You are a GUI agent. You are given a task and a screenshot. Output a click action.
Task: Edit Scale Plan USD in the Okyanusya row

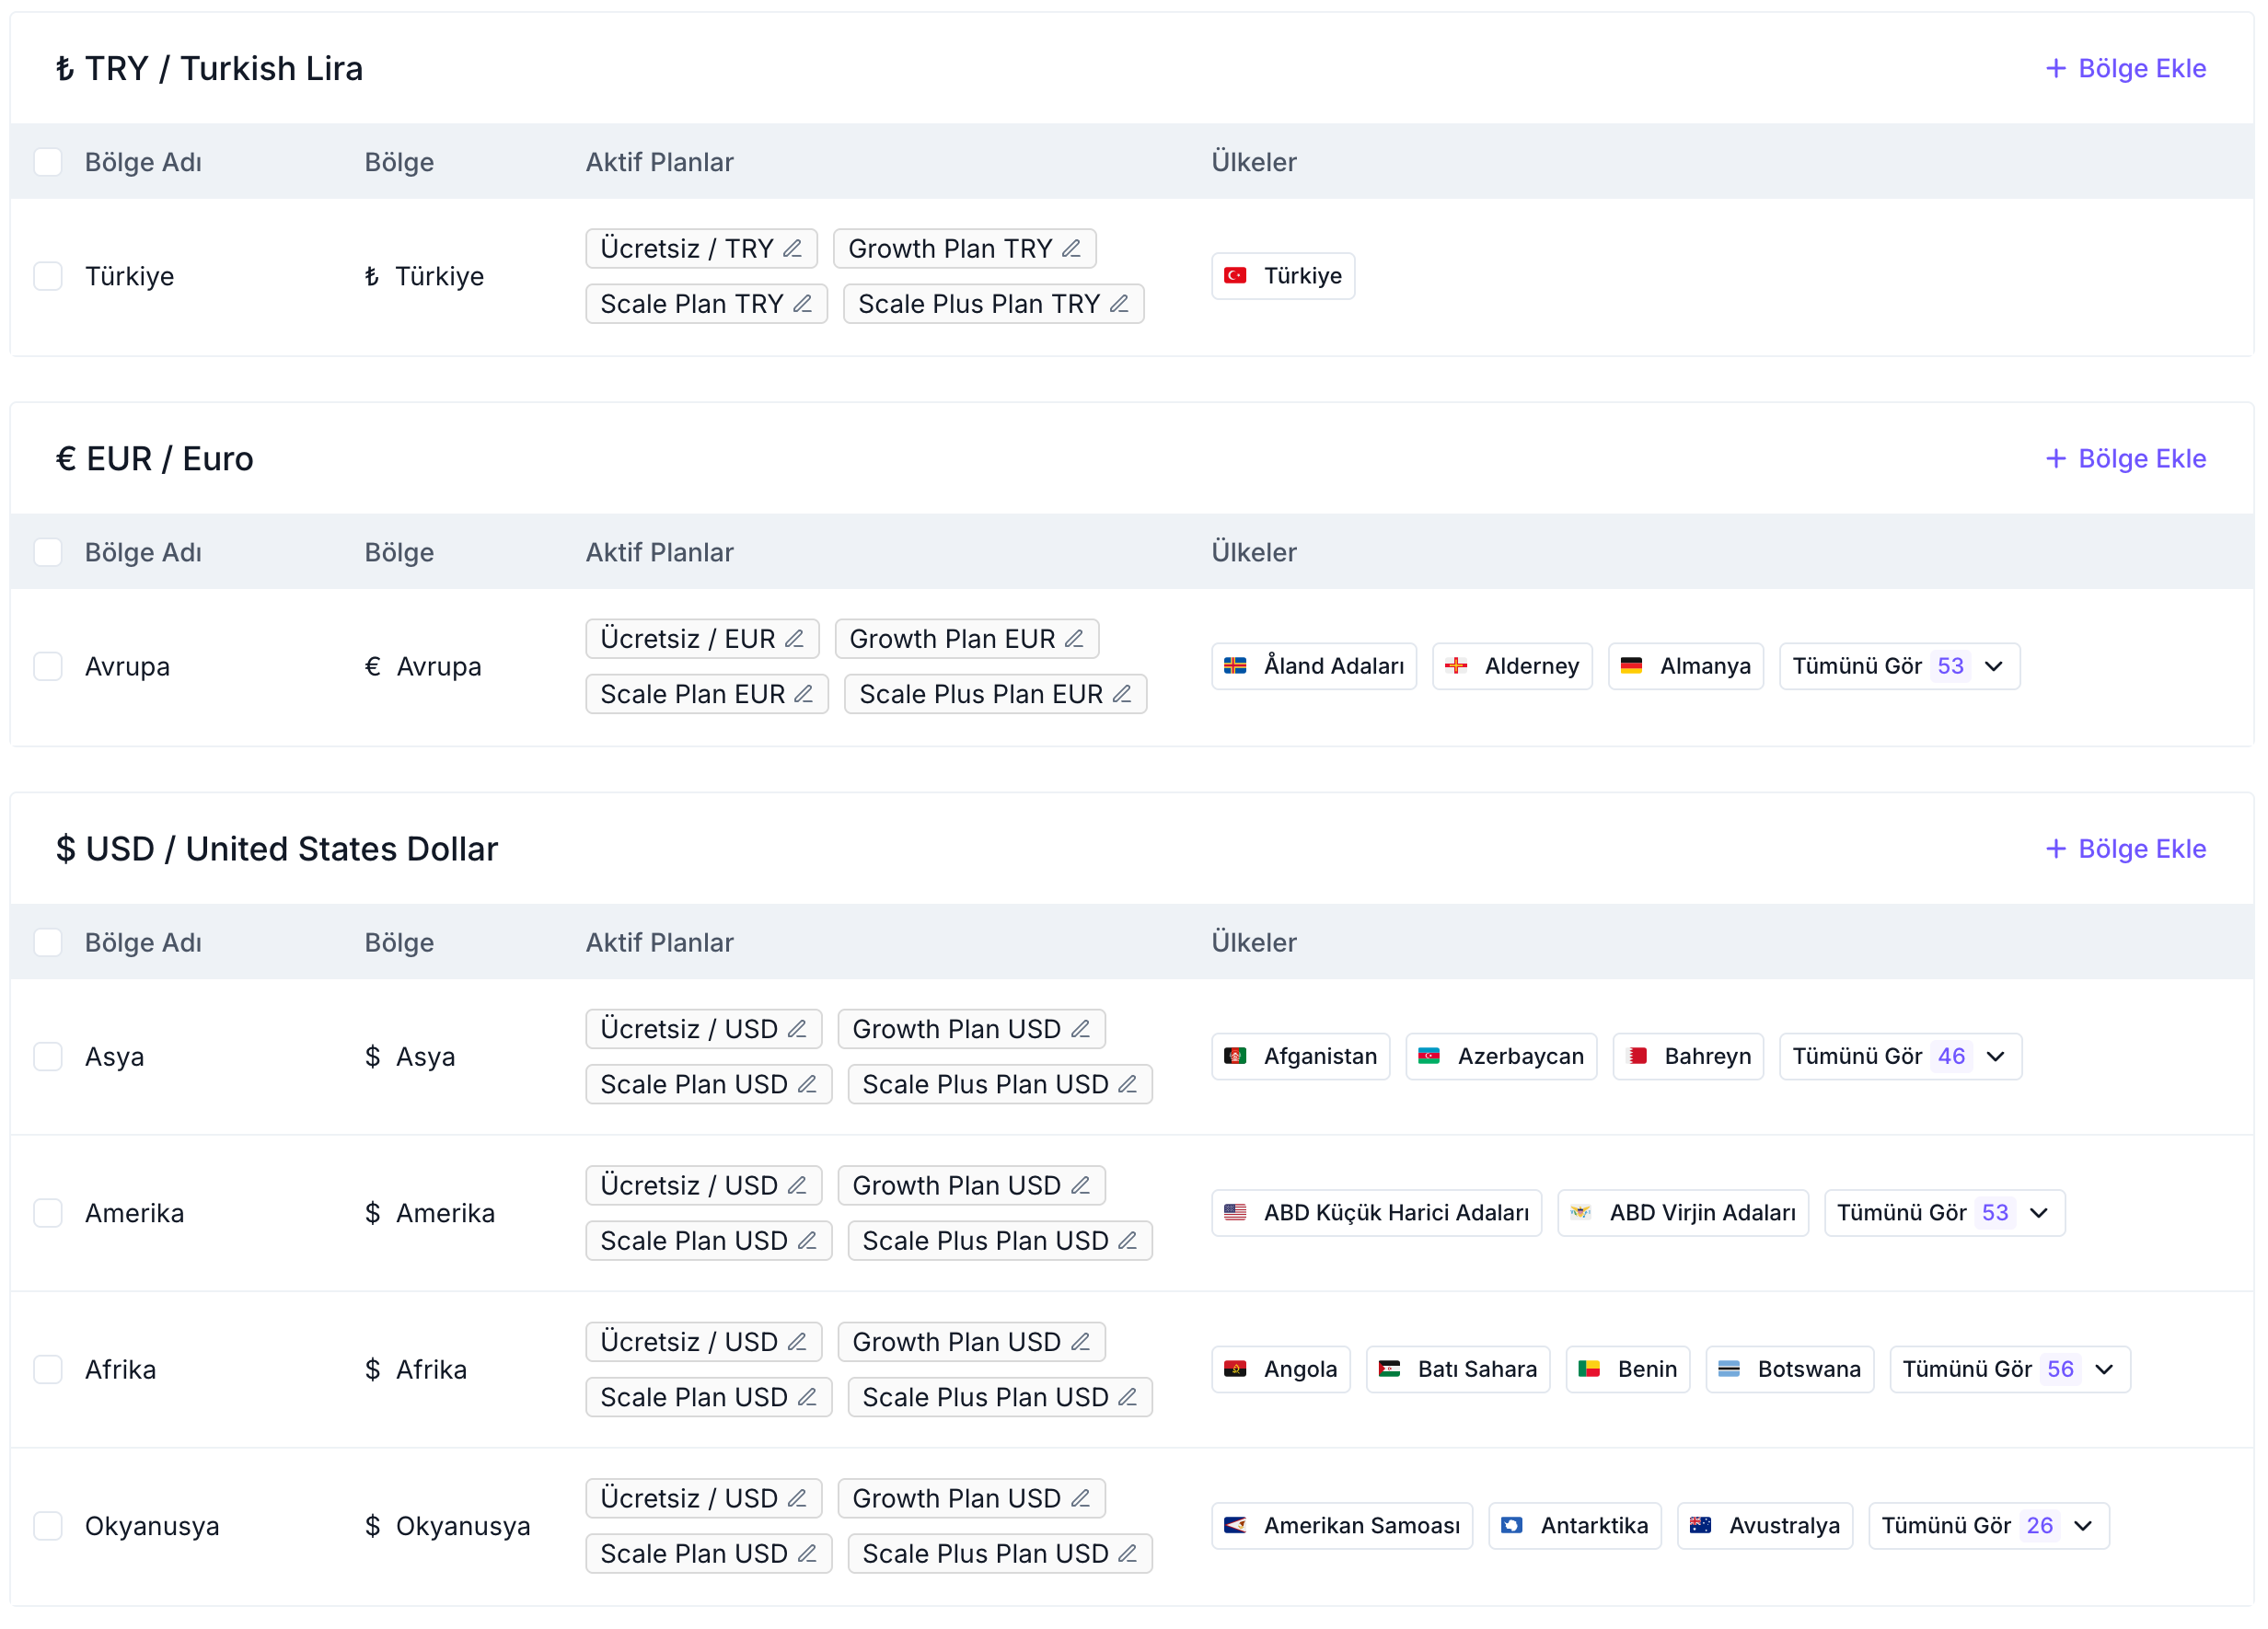[x=806, y=1553]
